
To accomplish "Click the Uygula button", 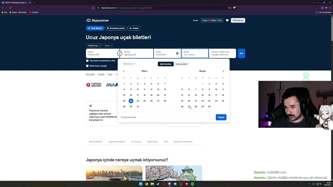I will pos(221,117).
